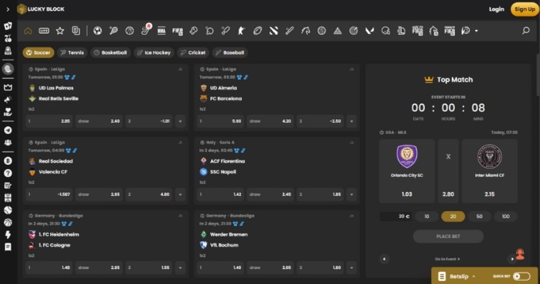Click the page vertical scrollbar

(x=538, y=75)
